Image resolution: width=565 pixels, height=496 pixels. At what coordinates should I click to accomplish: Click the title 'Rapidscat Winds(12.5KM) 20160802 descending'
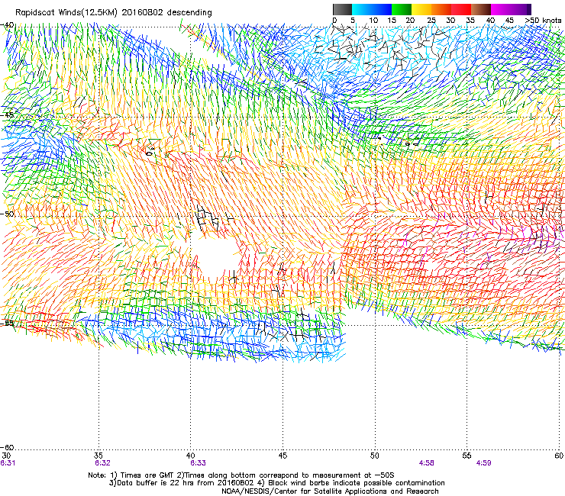tap(114, 13)
